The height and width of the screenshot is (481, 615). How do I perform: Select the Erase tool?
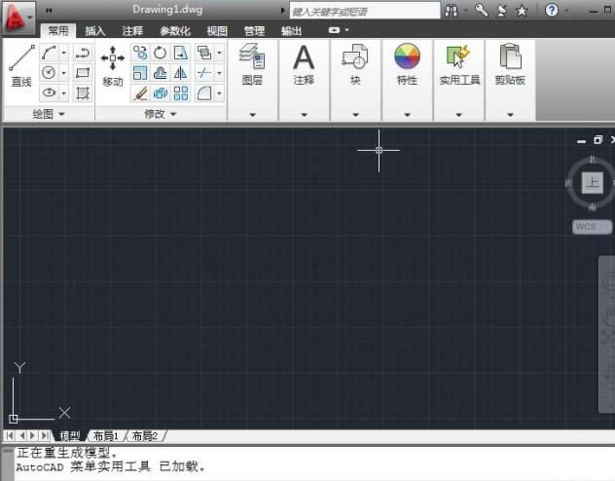(140, 93)
